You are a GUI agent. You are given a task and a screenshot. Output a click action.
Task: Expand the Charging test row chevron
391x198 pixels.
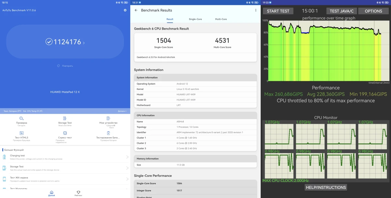coord(127,157)
